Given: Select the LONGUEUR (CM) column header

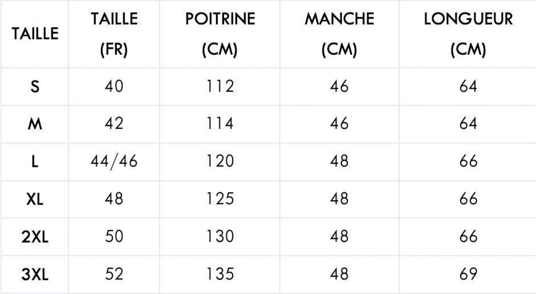Looking at the screenshot, I should [468, 34].
